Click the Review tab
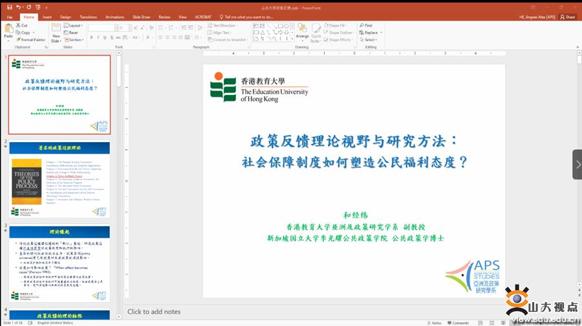582x326 pixels. [x=164, y=17]
